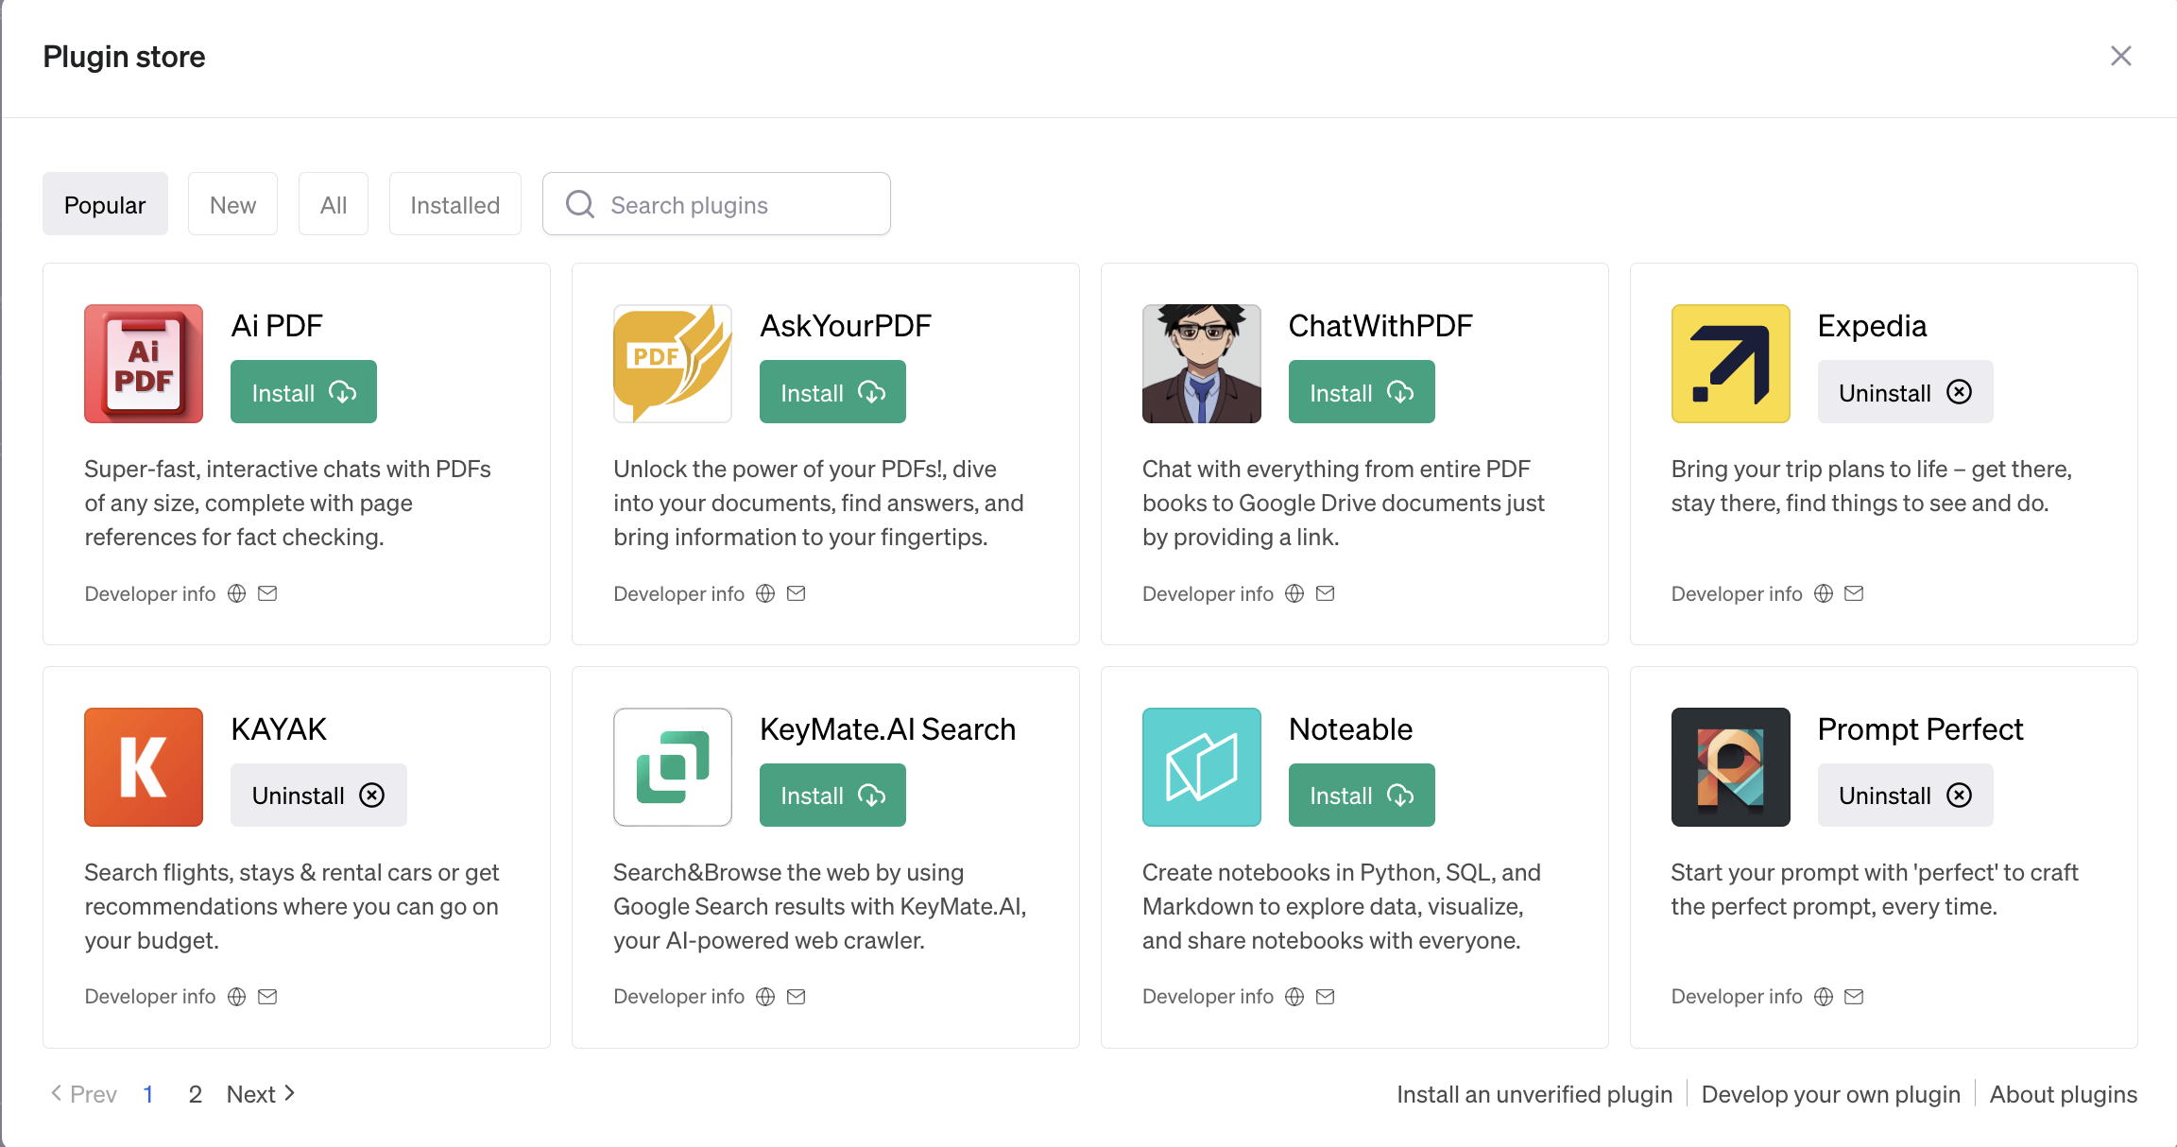Click the Prompt Perfect plugin logo
The image size is (2177, 1147).
[1730, 767]
